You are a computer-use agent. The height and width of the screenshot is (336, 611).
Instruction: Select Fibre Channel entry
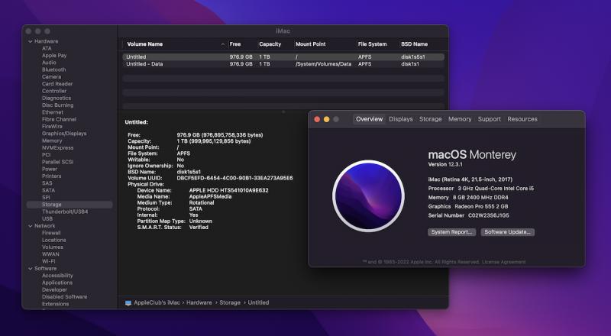click(60, 119)
